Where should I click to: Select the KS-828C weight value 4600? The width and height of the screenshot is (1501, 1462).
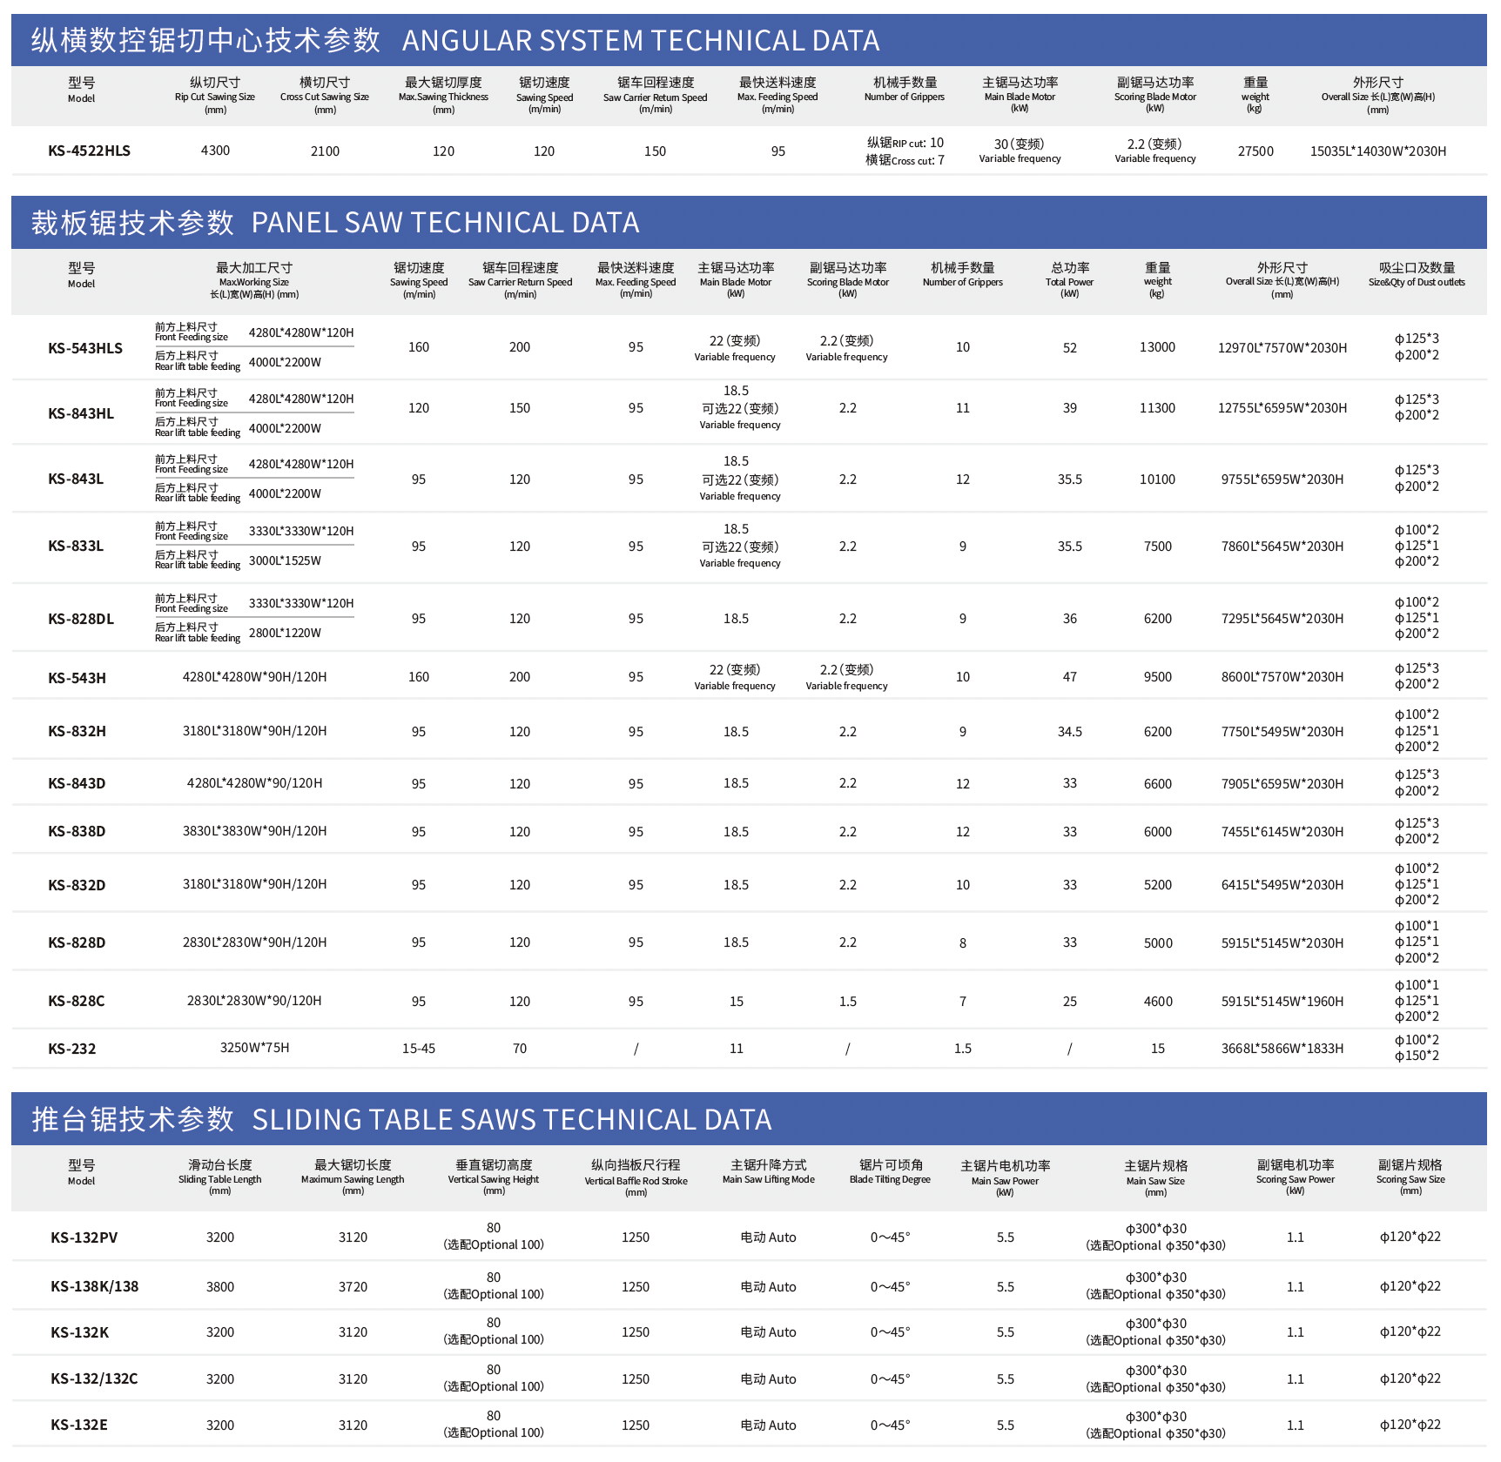click(x=1158, y=1002)
